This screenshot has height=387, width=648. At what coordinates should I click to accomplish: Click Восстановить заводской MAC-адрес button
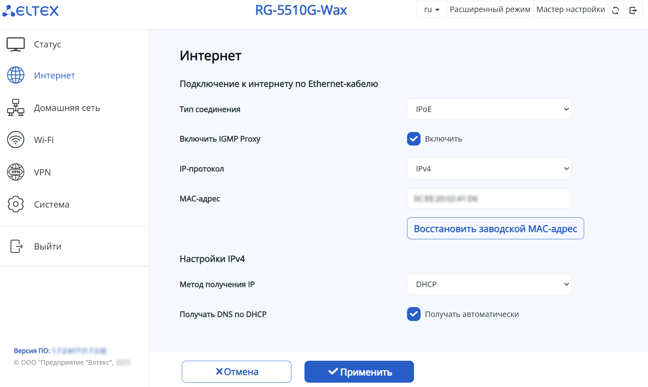(495, 228)
